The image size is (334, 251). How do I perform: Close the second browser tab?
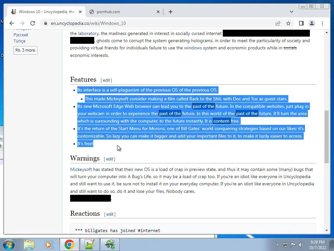coord(158,12)
